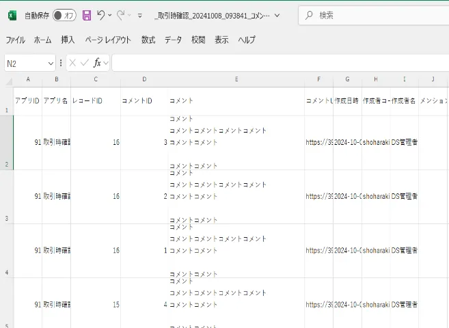
Task: Click the コメント header cell in column E
Action: [x=236, y=101]
